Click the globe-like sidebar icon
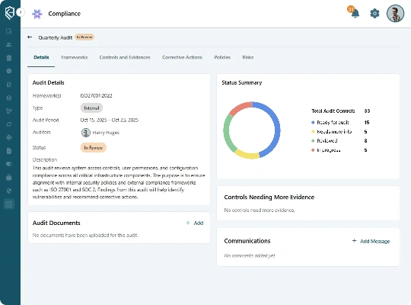 click(x=9, y=137)
